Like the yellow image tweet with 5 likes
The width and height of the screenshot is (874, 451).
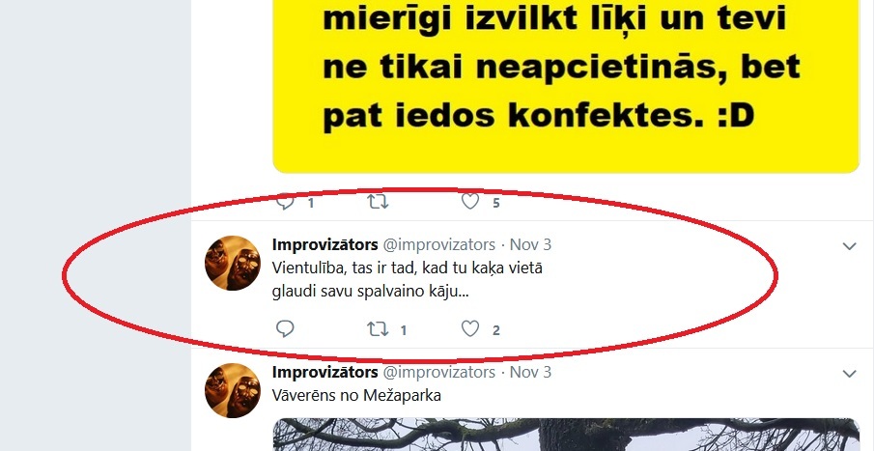pos(470,202)
